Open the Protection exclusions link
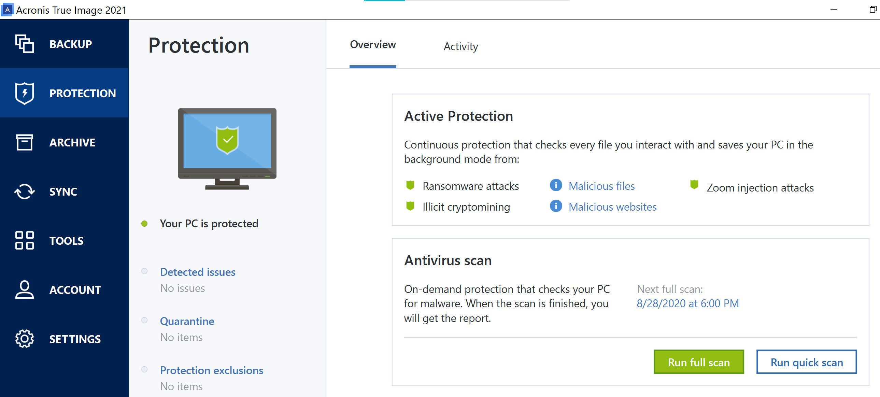Viewport: 880px width, 397px height. coord(211,370)
